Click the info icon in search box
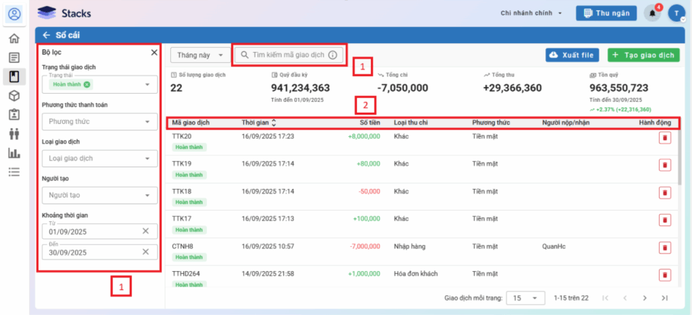This screenshot has height=315, width=692. pyautogui.click(x=332, y=55)
